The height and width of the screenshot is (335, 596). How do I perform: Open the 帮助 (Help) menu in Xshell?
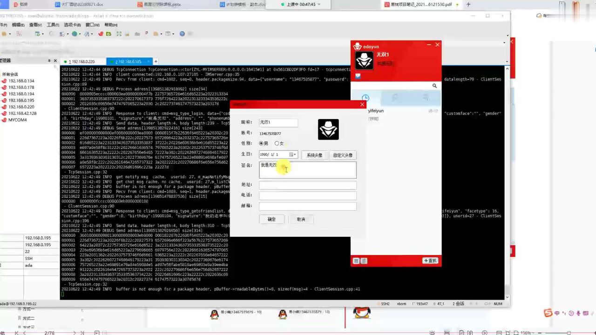pos(111,25)
